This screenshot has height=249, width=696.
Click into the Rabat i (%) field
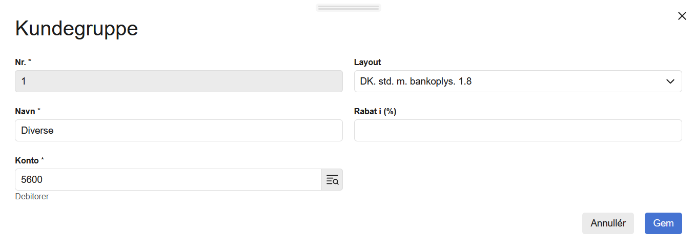point(518,131)
